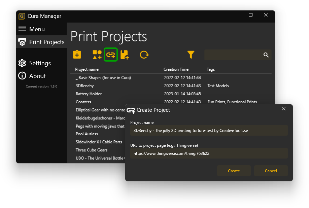Screen dimensions: 309x208
Task: Click the create project from web link icon
Action: point(111,55)
